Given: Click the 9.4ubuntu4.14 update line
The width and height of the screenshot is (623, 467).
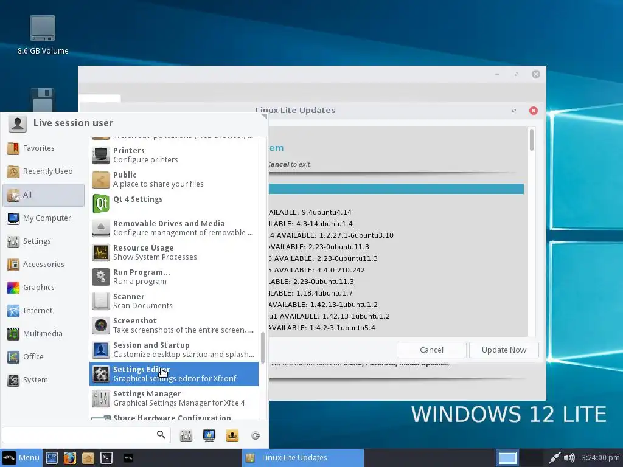Looking at the screenshot, I should click(x=310, y=212).
